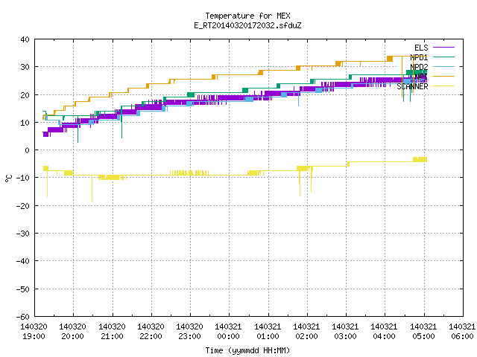
Task: Click the file name 'E_RT20140320172032.sfduZ' subtitle
Action: pos(247,25)
